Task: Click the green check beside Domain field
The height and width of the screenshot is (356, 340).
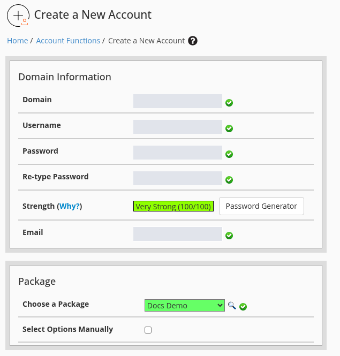Action: pos(229,103)
